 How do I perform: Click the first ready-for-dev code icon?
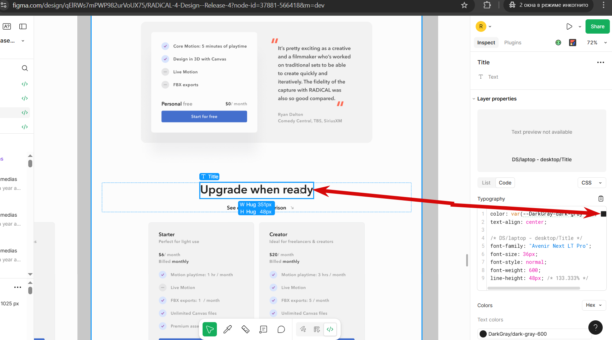(x=25, y=84)
